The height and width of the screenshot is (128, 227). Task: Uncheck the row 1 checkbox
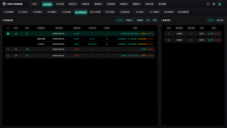tap(8, 34)
